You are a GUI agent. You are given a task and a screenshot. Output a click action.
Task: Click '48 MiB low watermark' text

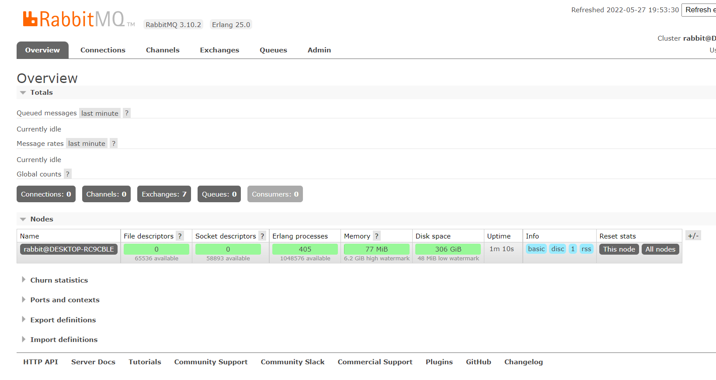(448, 258)
